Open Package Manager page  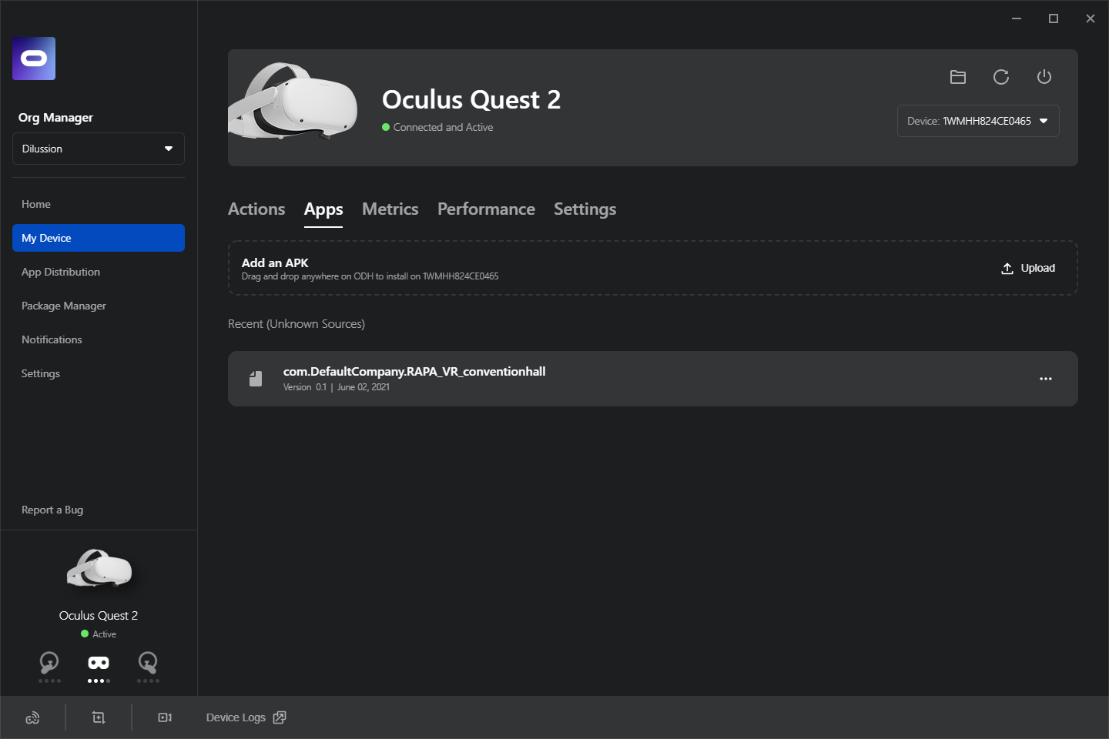(99, 306)
